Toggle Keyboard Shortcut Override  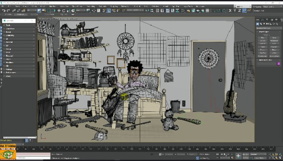[x=99, y=11]
